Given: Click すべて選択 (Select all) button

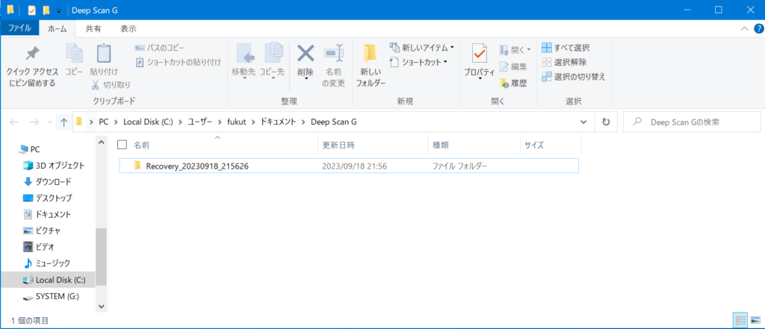Looking at the screenshot, I should click(571, 47).
